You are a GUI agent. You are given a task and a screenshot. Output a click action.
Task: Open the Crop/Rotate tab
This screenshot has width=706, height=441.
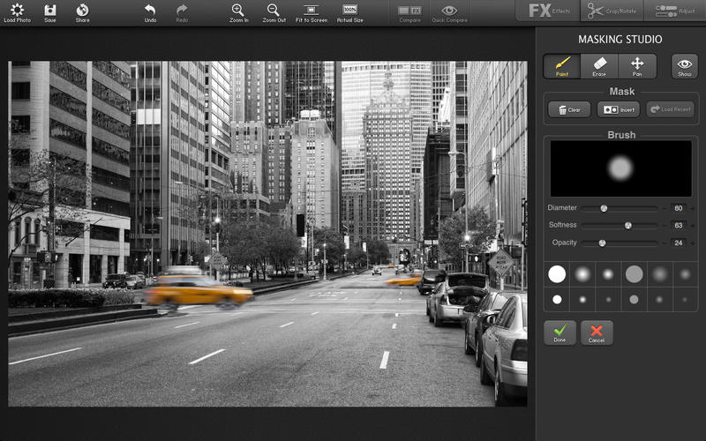612,11
